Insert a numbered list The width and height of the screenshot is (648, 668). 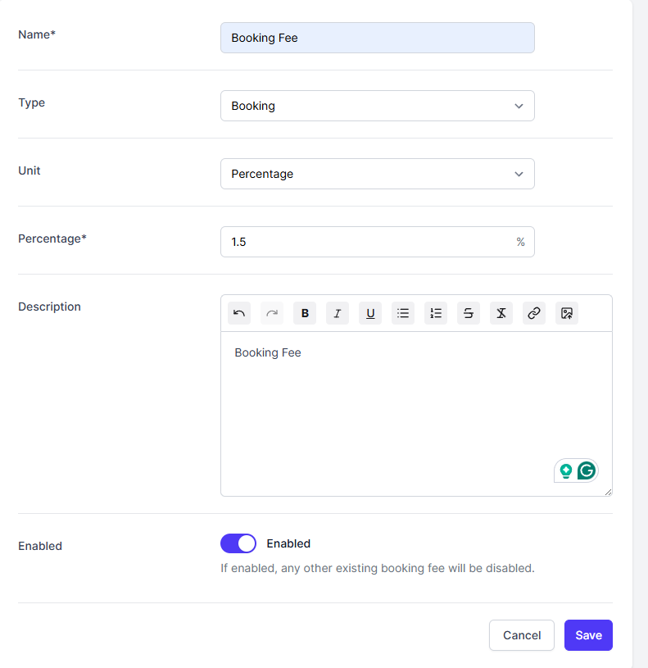(x=436, y=313)
